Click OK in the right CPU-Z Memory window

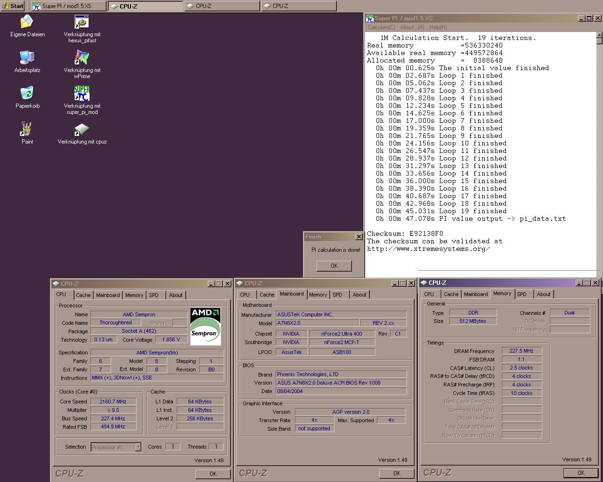tap(581, 473)
